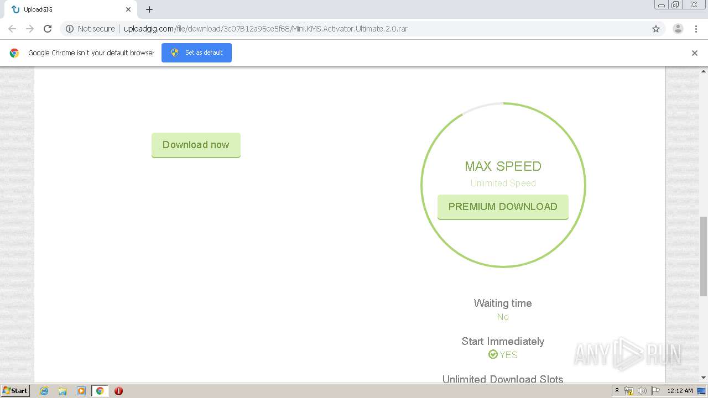Open a new browser tab

(149, 9)
